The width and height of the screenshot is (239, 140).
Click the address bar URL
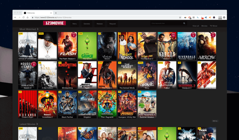click(53, 18)
